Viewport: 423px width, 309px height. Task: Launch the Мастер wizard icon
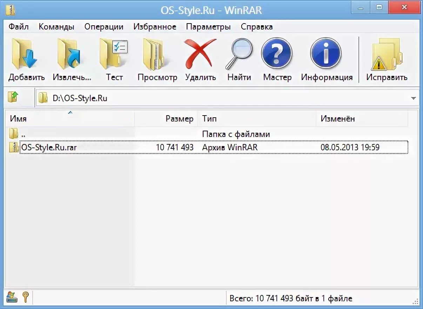[x=277, y=53]
